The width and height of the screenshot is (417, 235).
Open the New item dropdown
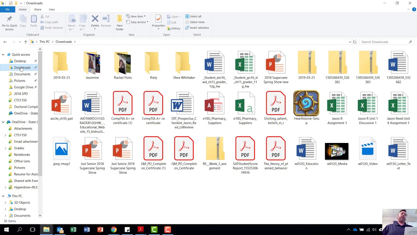[x=136, y=16]
